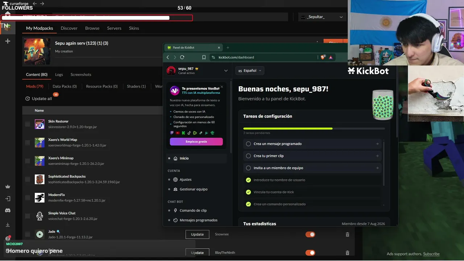
Task: Click the Simple Voice Chat microphone icon
Action: [40, 216]
